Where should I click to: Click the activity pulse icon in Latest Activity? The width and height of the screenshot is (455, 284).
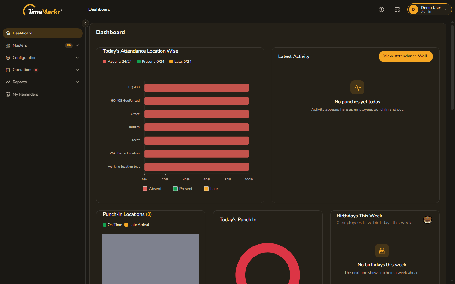click(357, 87)
